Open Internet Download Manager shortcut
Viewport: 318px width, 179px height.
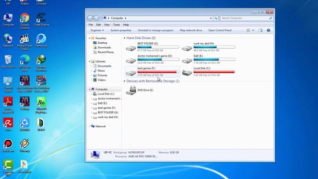pos(41,63)
